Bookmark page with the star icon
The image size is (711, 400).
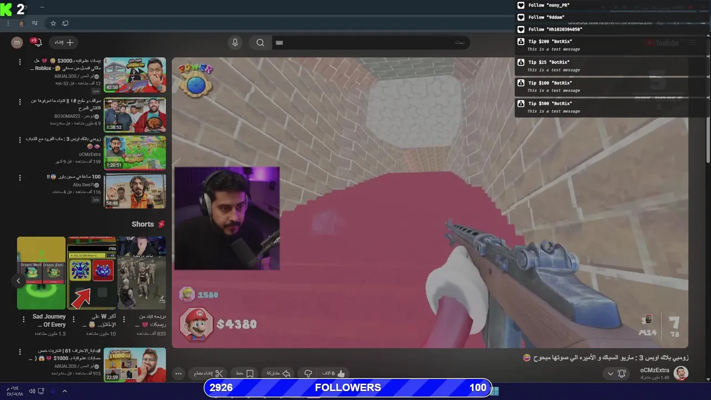[53, 23]
